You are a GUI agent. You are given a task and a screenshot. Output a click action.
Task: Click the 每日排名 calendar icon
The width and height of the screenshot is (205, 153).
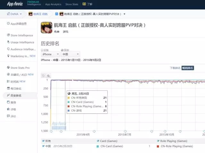pos(8,88)
